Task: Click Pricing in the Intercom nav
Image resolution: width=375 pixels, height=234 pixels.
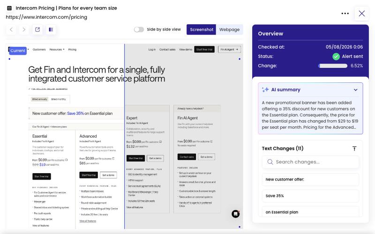Action: coord(72,50)
